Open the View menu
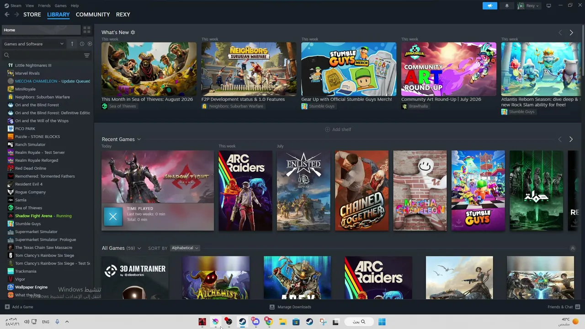This screenshot has width=585, height=329. 30,5
